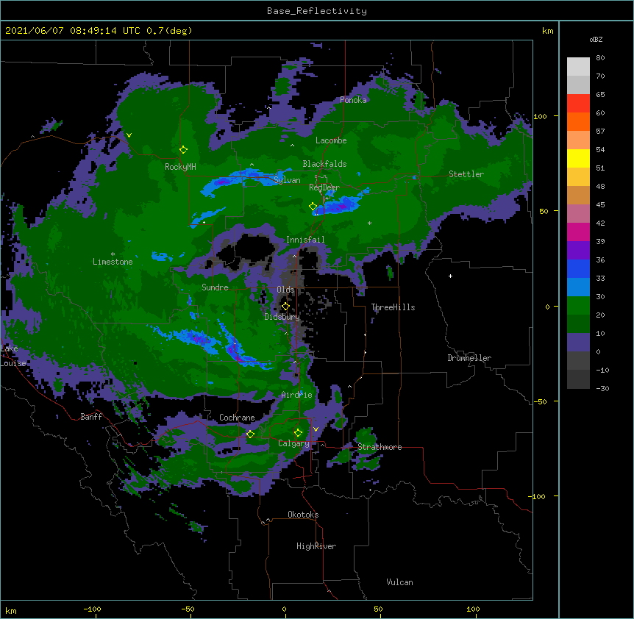Image resolution: width=634 pixels, height=619 pixels.
Task: Select the RockyMH label
Action: (x=180, y=167)
